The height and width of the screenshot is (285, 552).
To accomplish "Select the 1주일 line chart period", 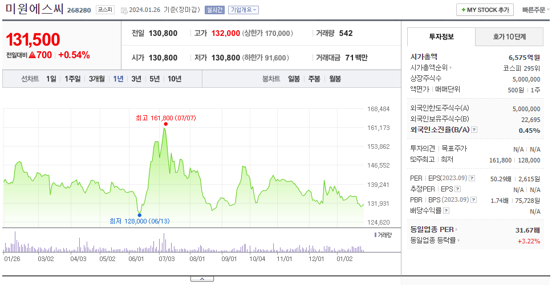I will [x=72, y=79].
